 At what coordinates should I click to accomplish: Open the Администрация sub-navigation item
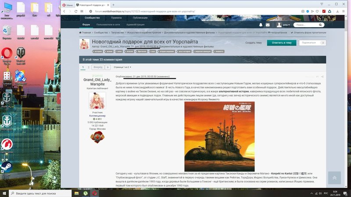pyautogui.click(x=135, y=25)
